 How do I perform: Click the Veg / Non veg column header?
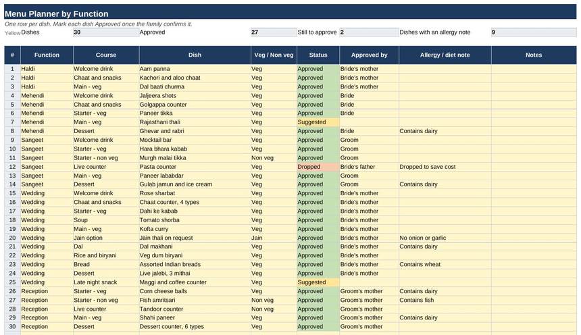point(274,55)
